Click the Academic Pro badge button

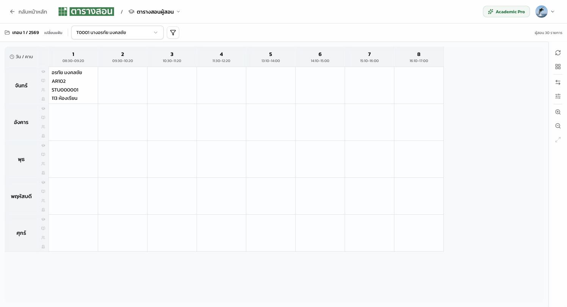click(x=506, y=12)
